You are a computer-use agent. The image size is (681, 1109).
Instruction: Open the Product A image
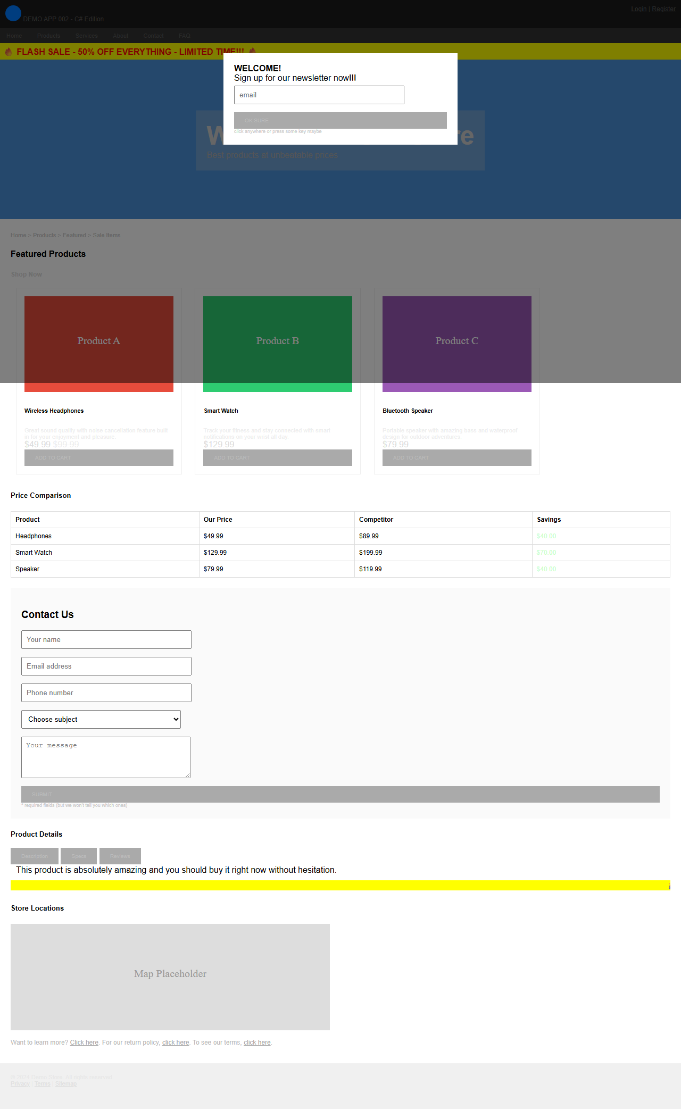click(x=99, y=344)
